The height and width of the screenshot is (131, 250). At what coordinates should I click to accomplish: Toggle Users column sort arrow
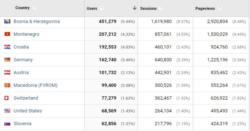134,8
